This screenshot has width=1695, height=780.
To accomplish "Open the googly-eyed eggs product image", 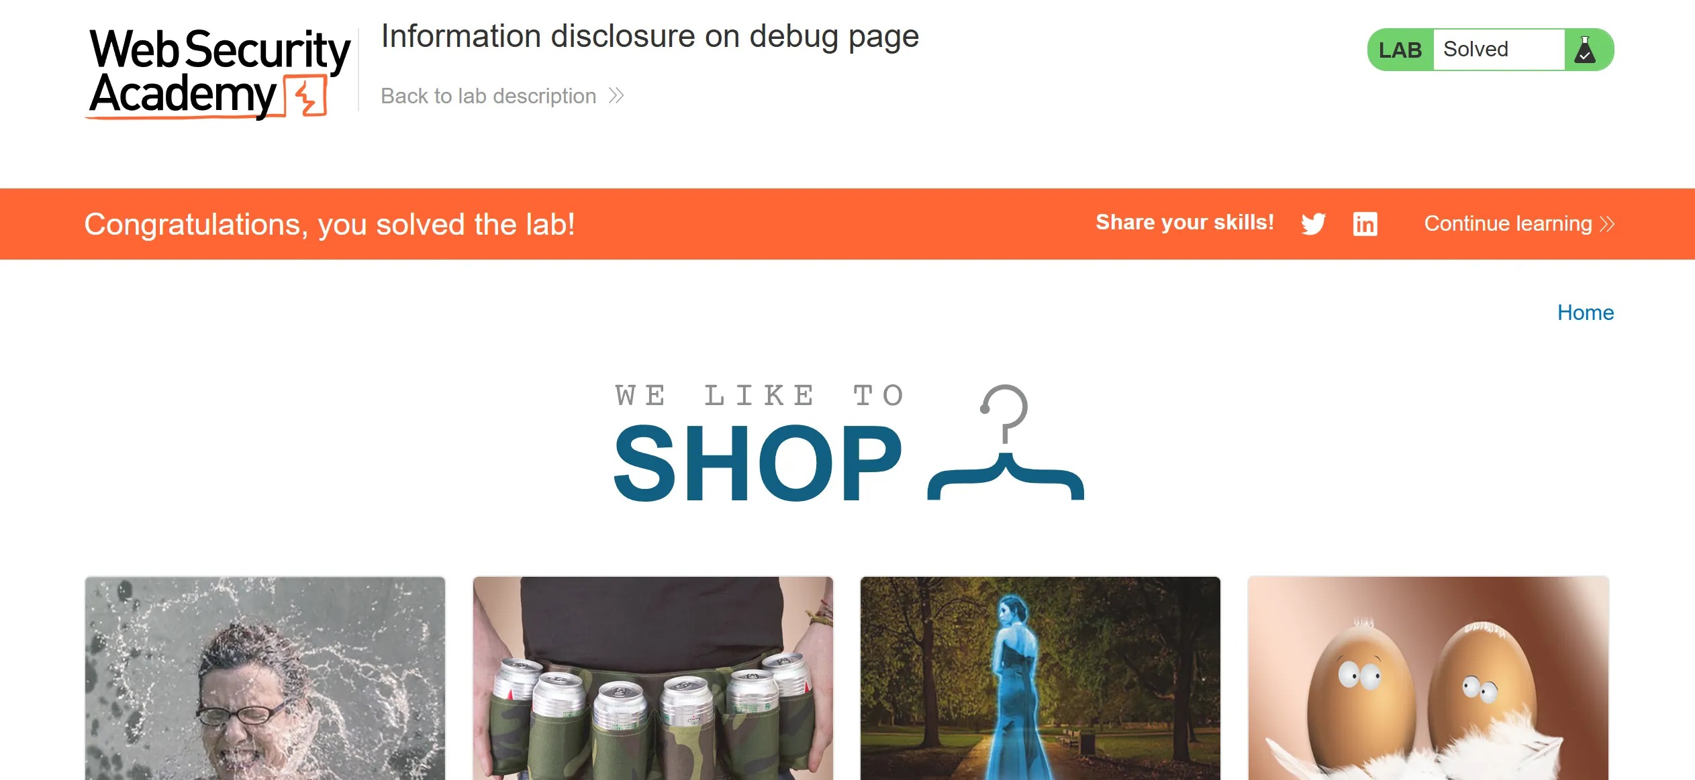I will 1428,678.
